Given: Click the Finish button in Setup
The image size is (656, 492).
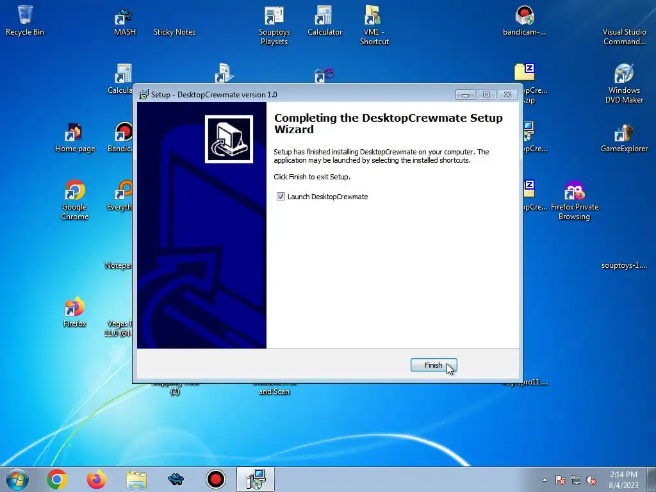Looking at the screenshot, I should 434,365.
